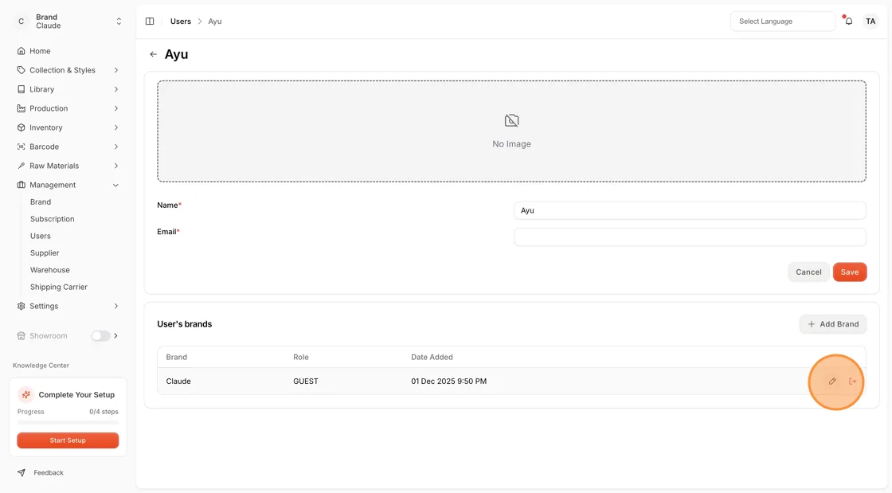
Task: Cancel editing the user
Action: [808, 272]
